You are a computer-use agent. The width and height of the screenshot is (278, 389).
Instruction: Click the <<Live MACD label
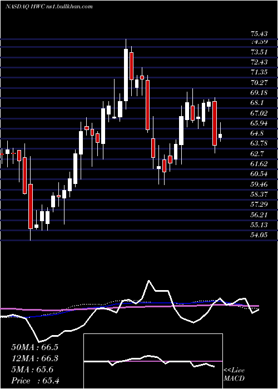[234, 375]
